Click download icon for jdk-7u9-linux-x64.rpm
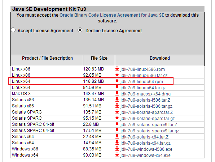 coord(117,81)
